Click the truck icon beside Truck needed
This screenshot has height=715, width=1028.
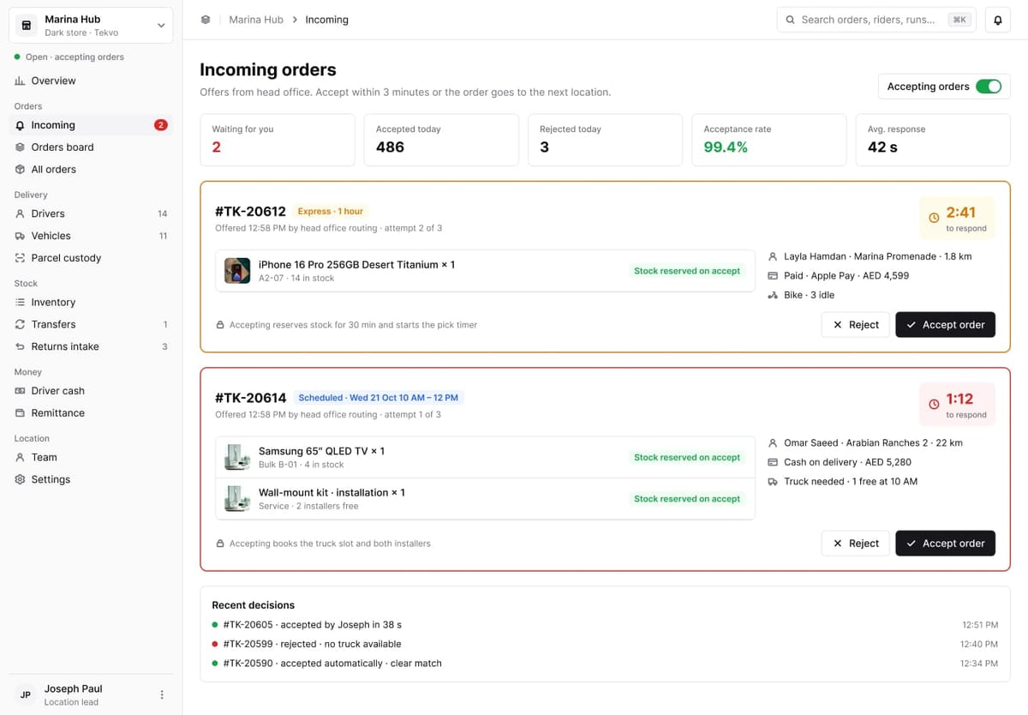coord(773,482)
